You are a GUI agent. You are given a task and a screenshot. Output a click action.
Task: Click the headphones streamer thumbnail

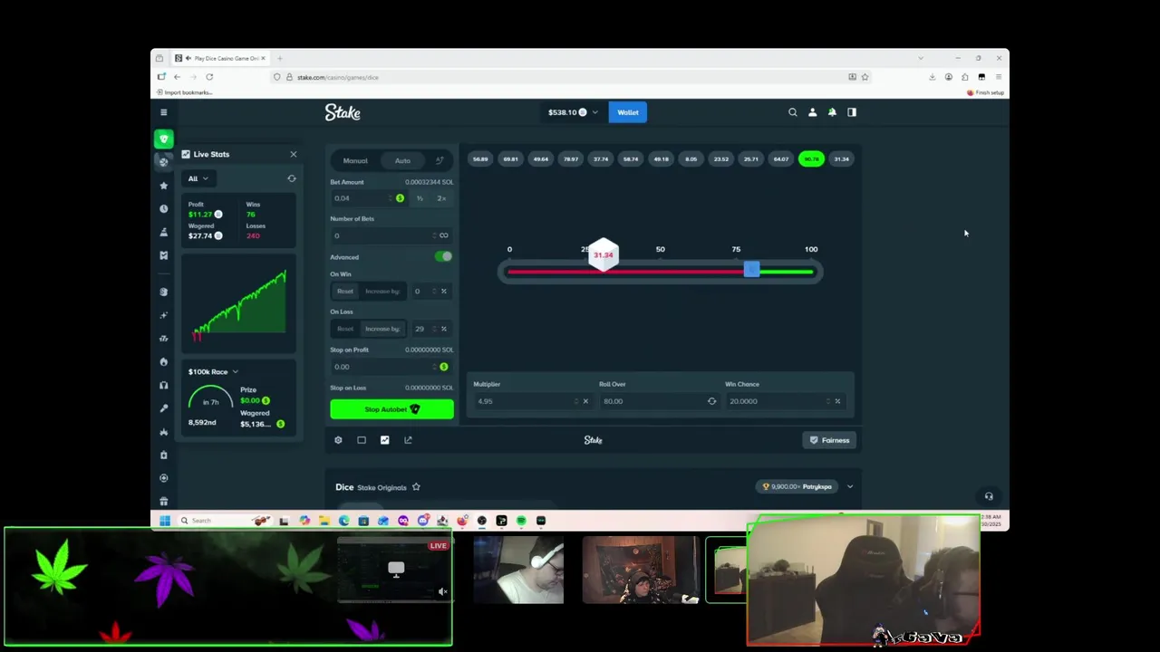(518, 570)
